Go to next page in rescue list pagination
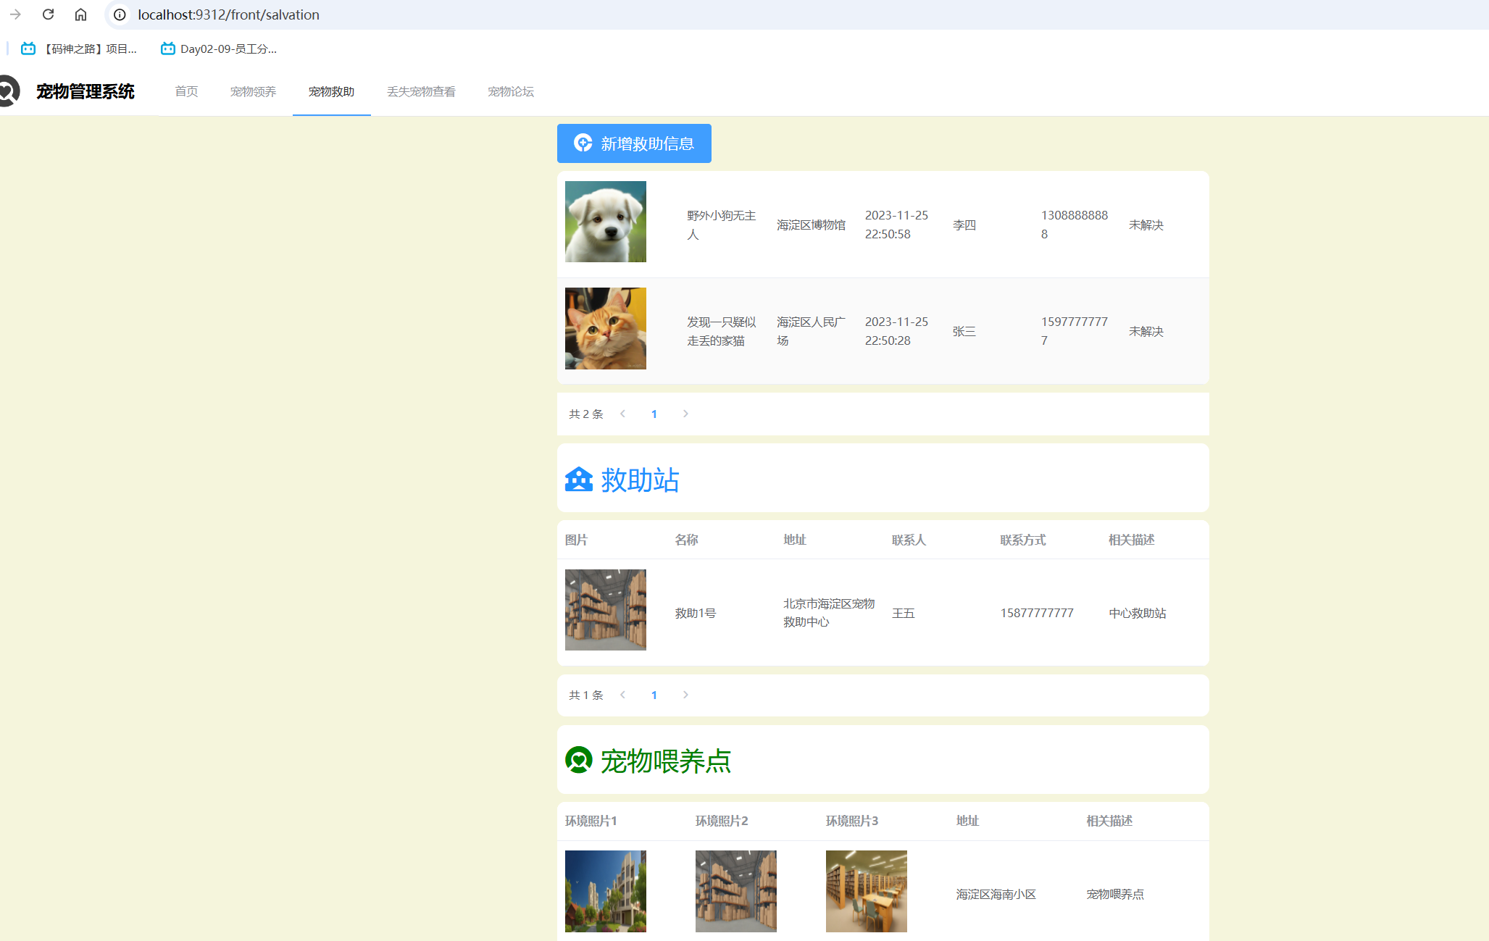The width and height of the screenshot is (1489, 941). click(685, 414)
